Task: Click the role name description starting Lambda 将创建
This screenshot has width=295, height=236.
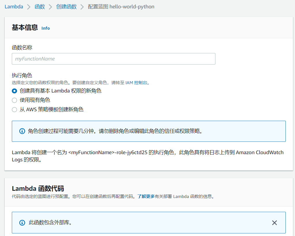Action: pyautogui.click(x=148, y=156)
